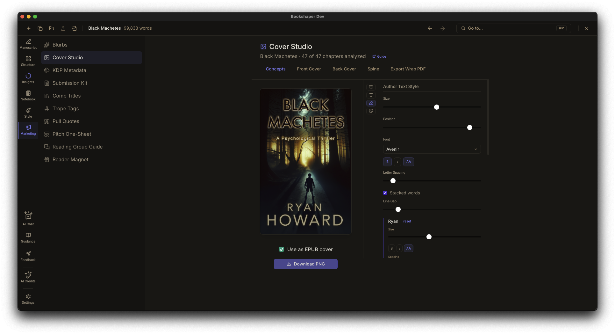
Task: Toggle the Use as EPUB cover checkbox
Action: pos(282,249)
